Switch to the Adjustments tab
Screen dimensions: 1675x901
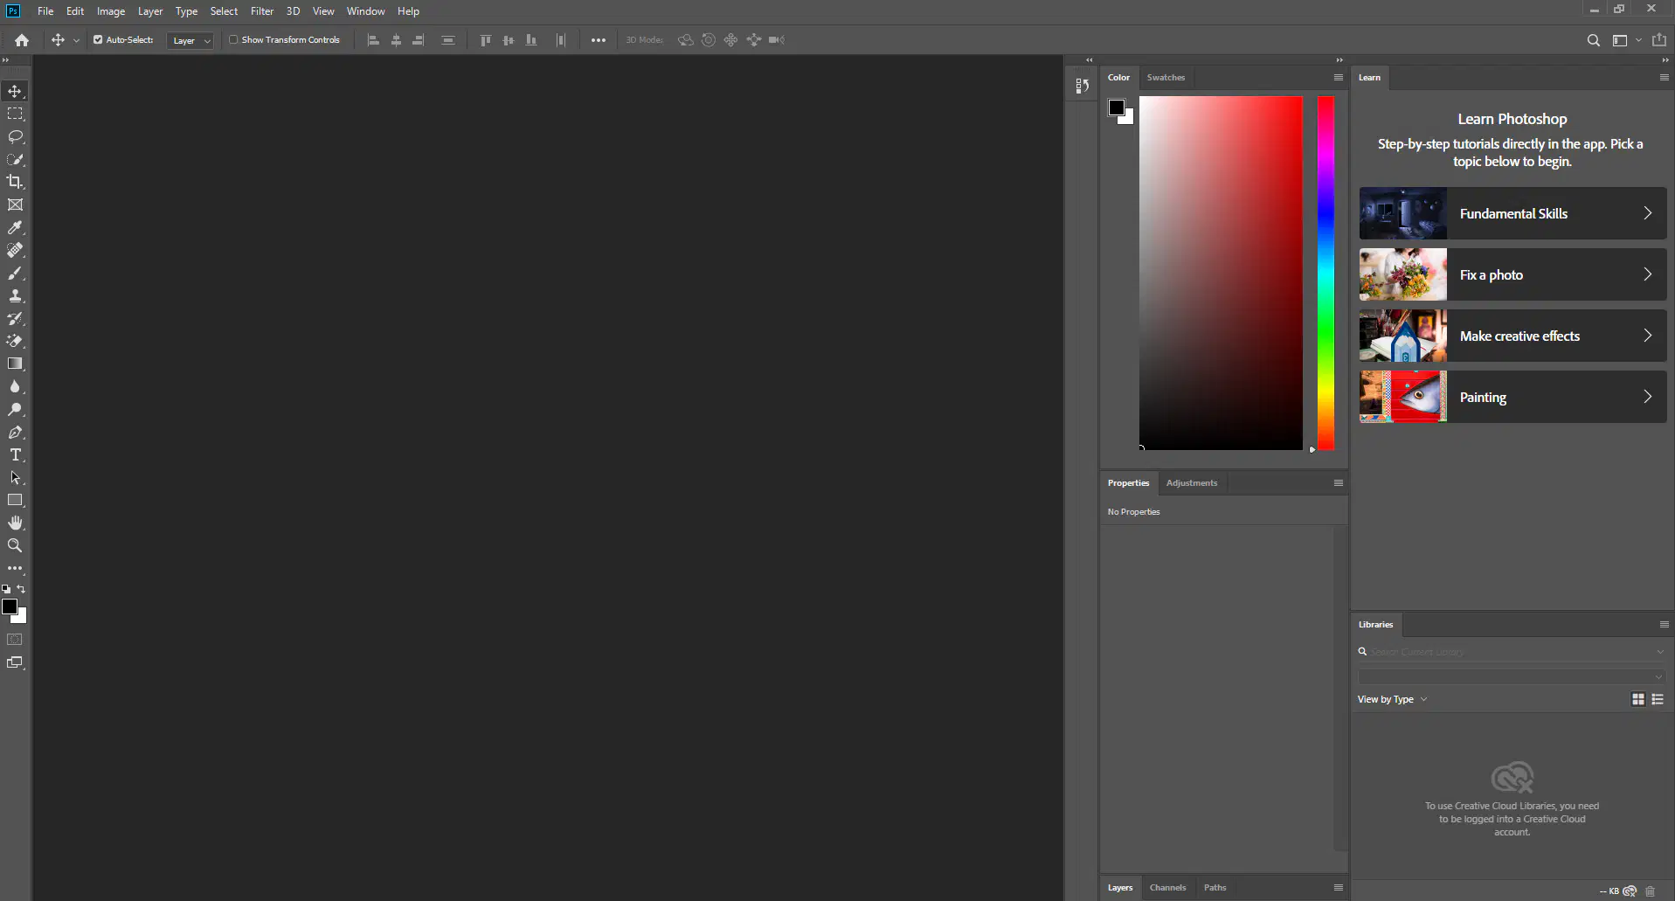(x=1191, y=483)
